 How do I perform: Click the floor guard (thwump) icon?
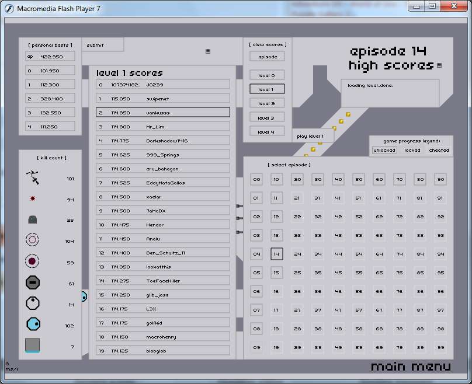[x=33, y=220]
